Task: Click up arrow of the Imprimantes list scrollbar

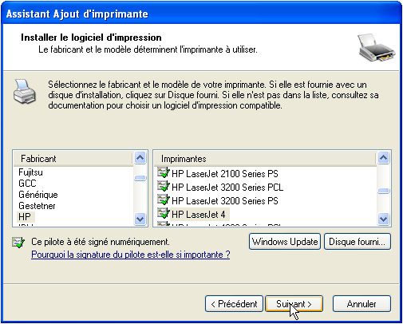Action: (x=383, y=158)
